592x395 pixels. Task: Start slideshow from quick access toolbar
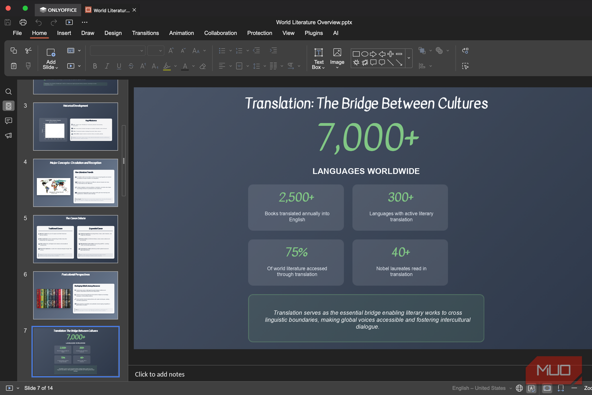pos(69,22)
